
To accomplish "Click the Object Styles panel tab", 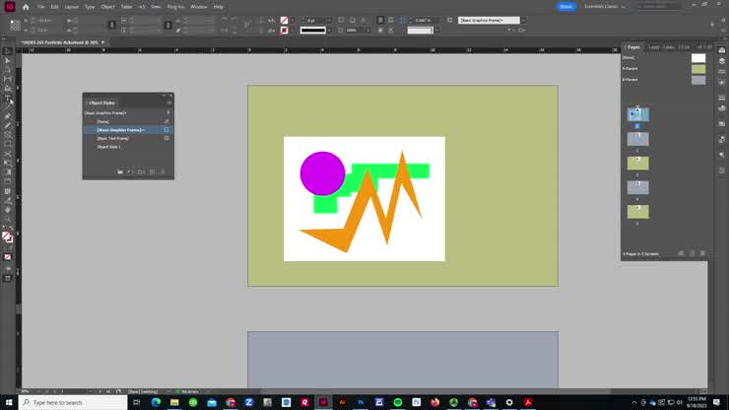I will click(x=101, y=102).
